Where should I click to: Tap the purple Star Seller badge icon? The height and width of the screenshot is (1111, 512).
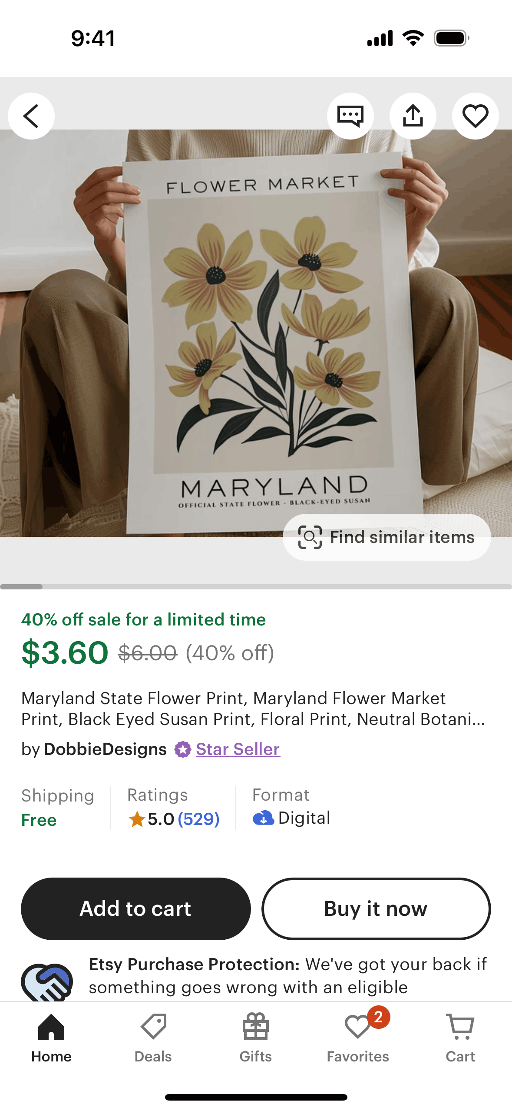click(183, 749)
